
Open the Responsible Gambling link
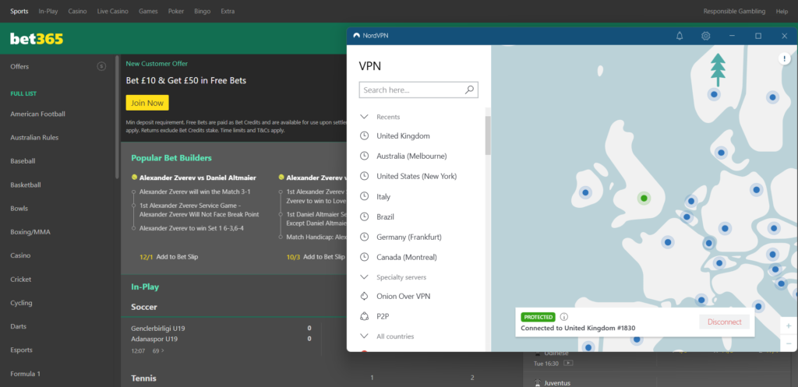point(736,11)
